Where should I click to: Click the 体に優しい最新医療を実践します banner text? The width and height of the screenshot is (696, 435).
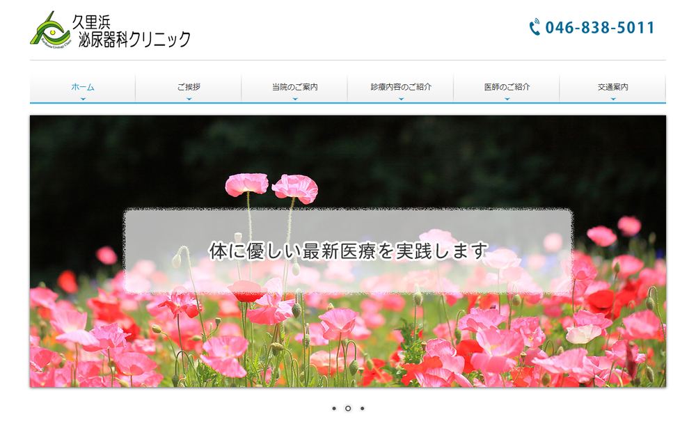(x=349, y=251)
